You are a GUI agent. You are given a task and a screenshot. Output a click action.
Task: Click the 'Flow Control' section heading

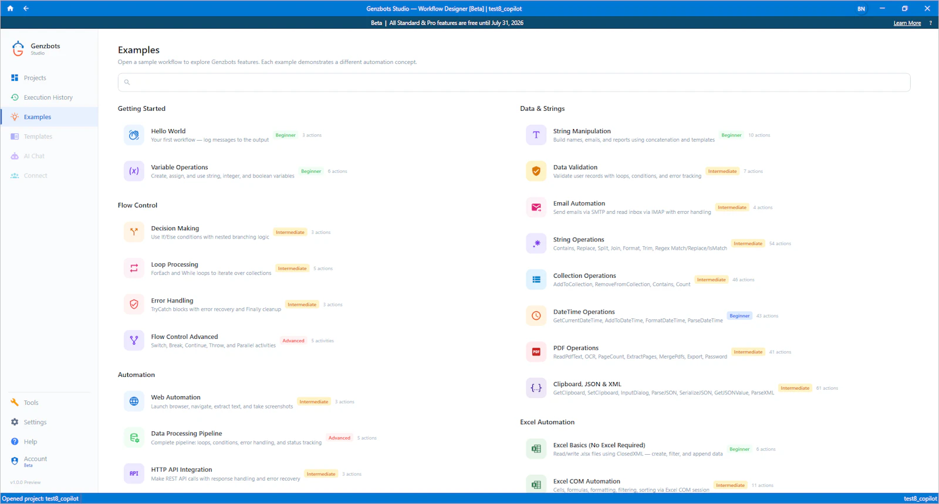(137, 205)
